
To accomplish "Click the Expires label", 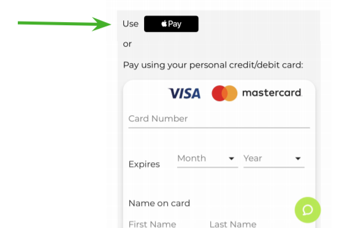I will pos(144,164).
